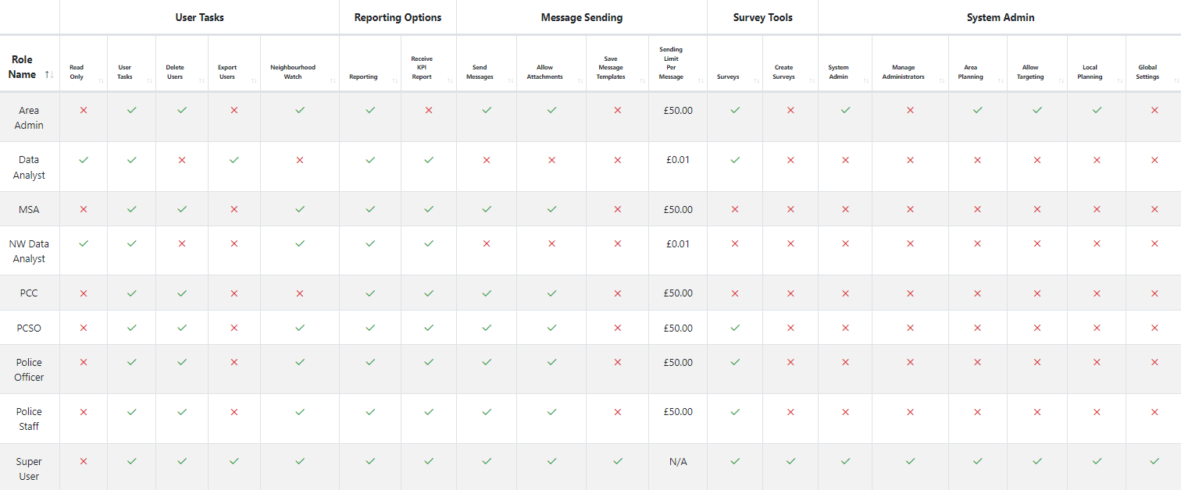Click sort icon in Neighbourhood Watch header
This screenshot has height=490, width=1181.
333,80
